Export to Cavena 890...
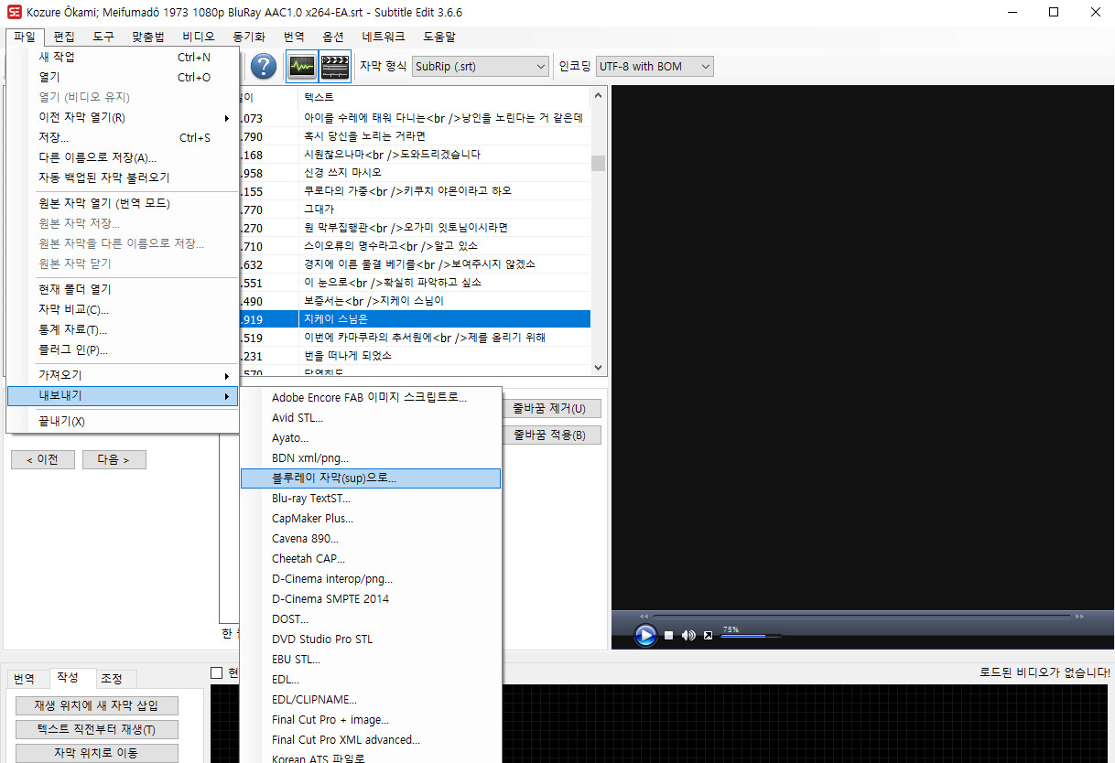Screen dimensions: 1115x763 tap(370, 539)
